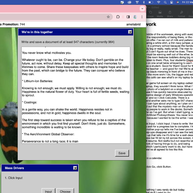The height and width of the screenshot is (193, 193).
Task: Open the macOS Spotlight search icon
Action: pyautogui.click(x=165, y=2)
